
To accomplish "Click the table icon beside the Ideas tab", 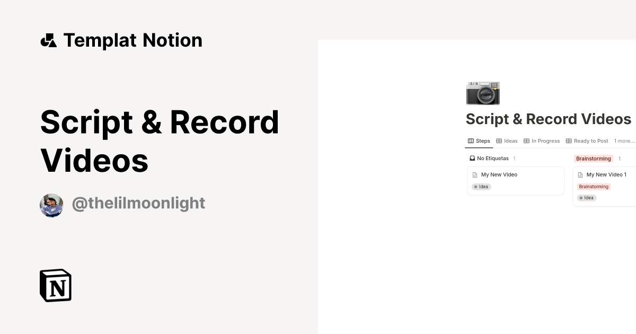I will (x=499, y=140).
